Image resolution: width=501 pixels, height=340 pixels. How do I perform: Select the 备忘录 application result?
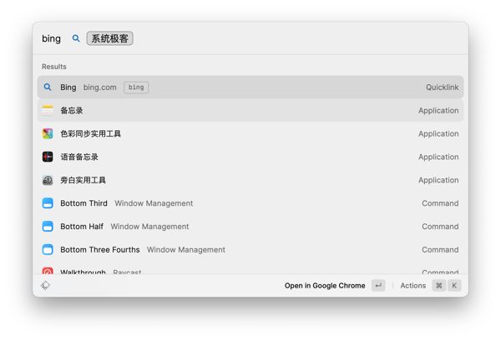[x=250, y=110]
